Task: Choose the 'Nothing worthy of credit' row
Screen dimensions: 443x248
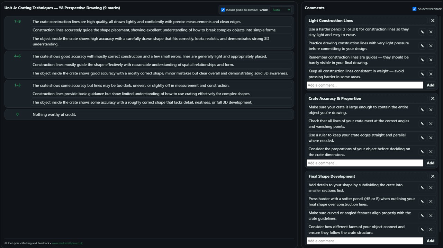Action: point(161,114)
